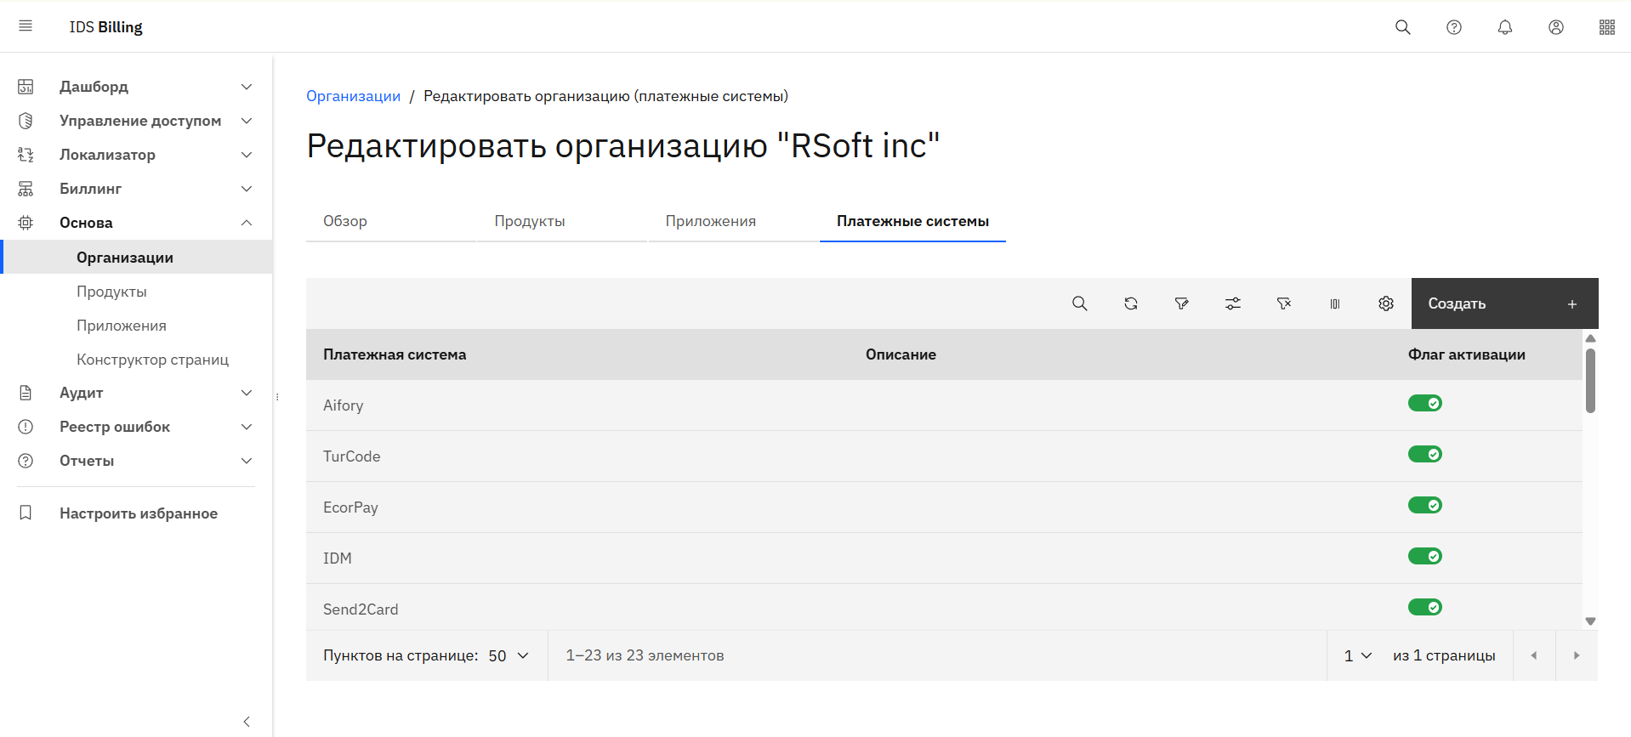Viewport: 1631px width, 737px height.
Task: Click the table's vertical scrollbar thumb
Action: pos(1590,381)
